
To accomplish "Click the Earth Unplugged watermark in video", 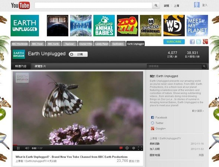I will pyautogui.click(x=22, y=78).
